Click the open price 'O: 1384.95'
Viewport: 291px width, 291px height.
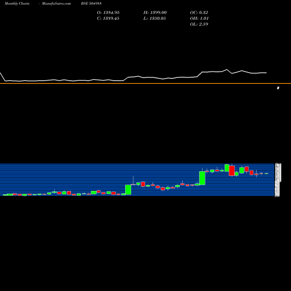(x=108, y=12)
